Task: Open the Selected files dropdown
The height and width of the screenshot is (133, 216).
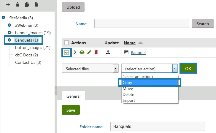Action: point(90,69)
